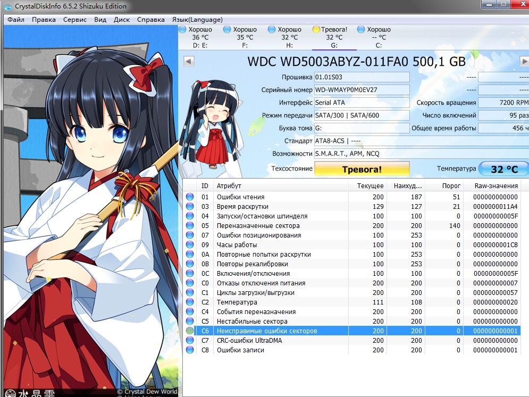Select the G: disk with Тревога status

(334, 37)
